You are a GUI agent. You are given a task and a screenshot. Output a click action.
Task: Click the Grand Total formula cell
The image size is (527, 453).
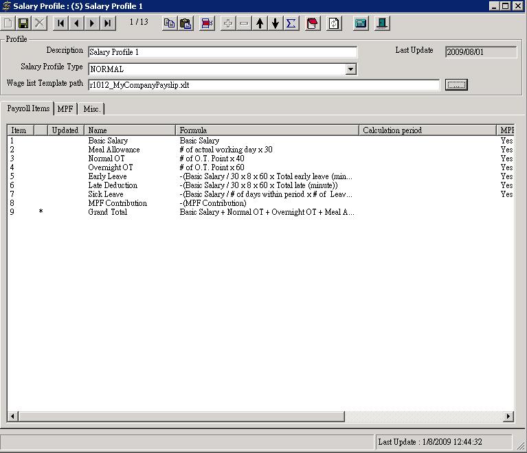point(267,212)
